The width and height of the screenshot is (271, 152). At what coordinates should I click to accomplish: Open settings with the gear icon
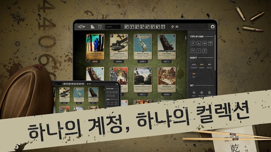(213, 27)
